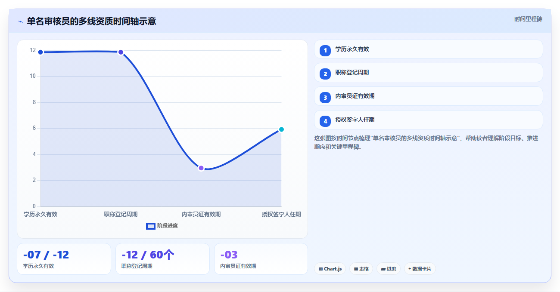Click the 阶段进度 legend color box
560x292 pixels.
150,226
